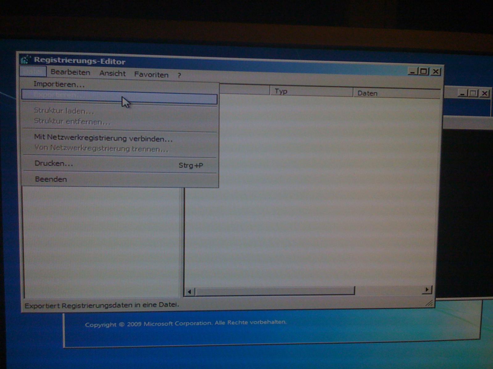493x369 pixels.
Task: Open the Datei menu
Action: [33, 71]
